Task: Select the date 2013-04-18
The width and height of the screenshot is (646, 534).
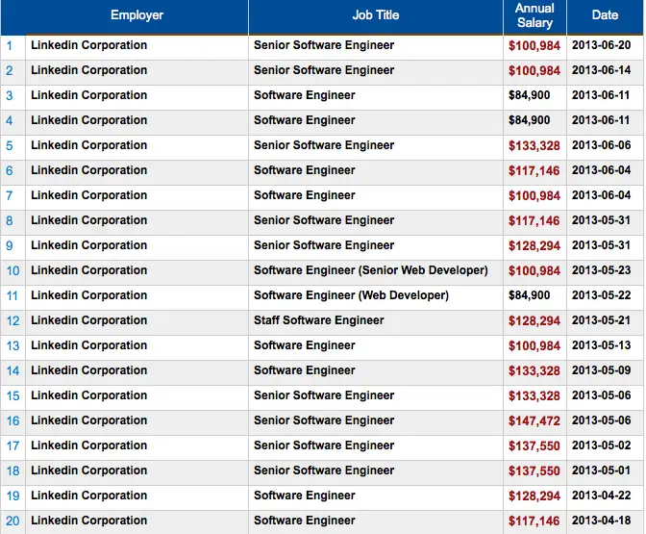Action: 601,521
